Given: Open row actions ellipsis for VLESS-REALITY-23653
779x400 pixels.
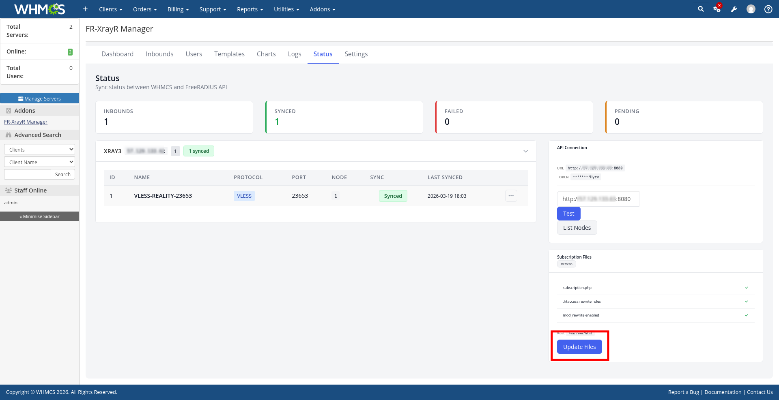Looking at the screenshot, I should point(511,196).
